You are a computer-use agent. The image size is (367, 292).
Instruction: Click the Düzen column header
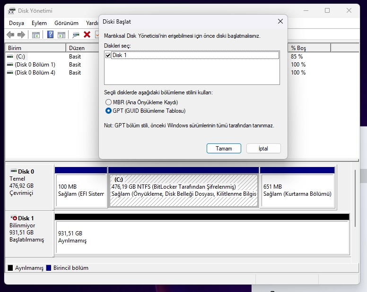82,48
